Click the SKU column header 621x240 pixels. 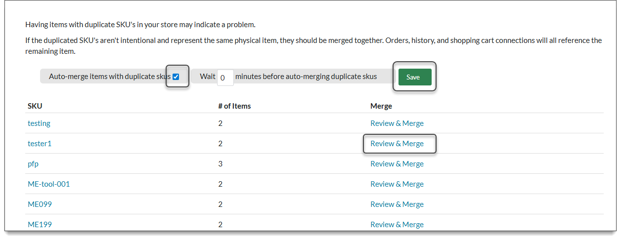[35, 106]
